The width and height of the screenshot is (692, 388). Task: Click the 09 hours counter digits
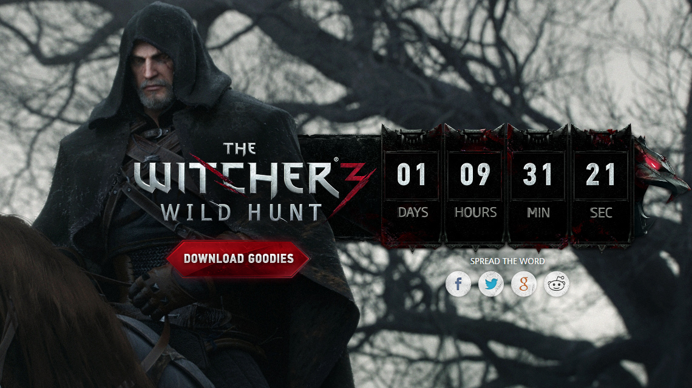[475, 174]
